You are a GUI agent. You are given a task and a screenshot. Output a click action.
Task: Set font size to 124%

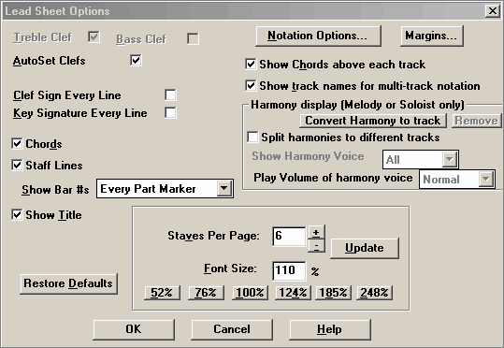point(293,293)
